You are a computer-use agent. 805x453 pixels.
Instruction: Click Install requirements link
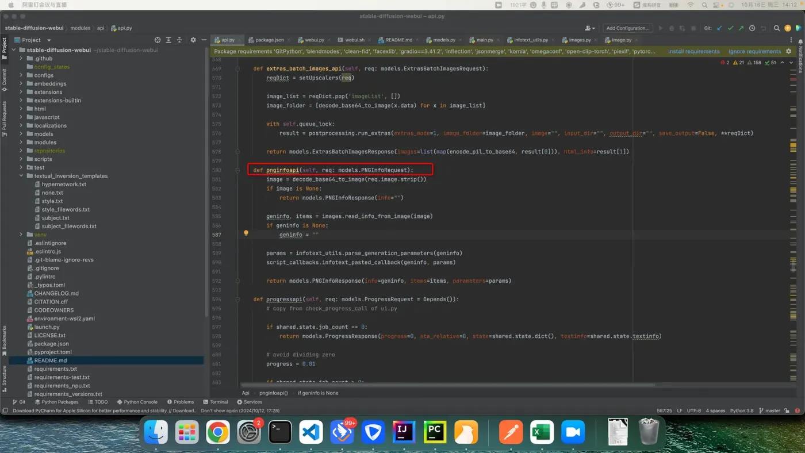(693, 51)
